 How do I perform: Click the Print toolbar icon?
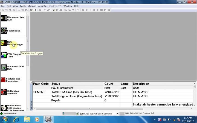click(x=31, y=10)
